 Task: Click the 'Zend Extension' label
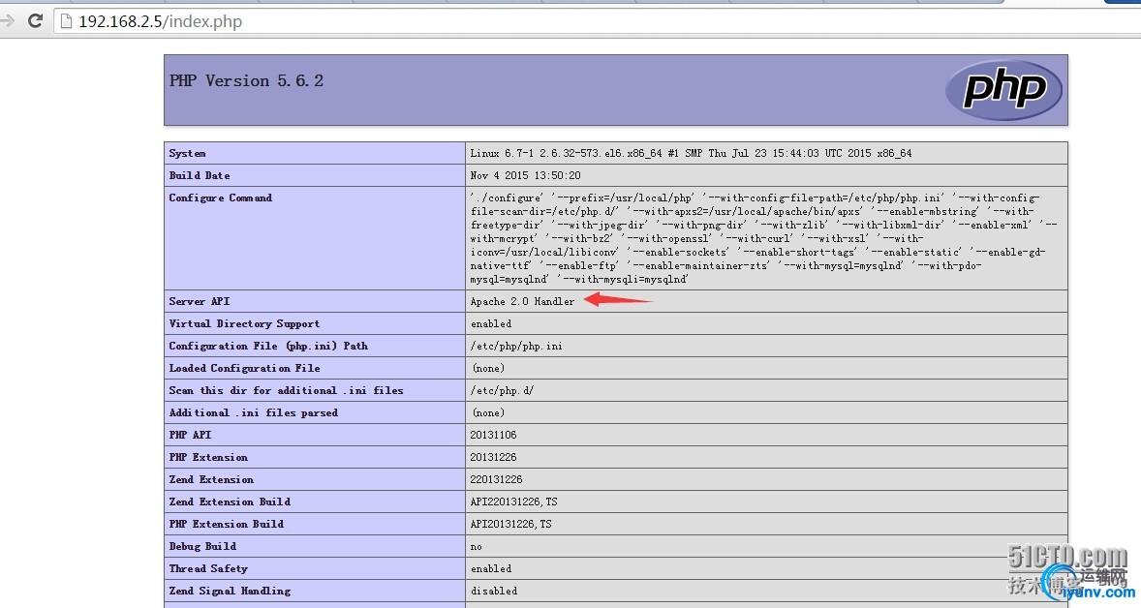coord(211,479)
